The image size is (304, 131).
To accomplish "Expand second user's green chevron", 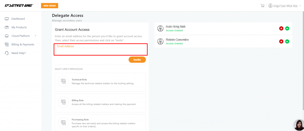I will 287,41.
